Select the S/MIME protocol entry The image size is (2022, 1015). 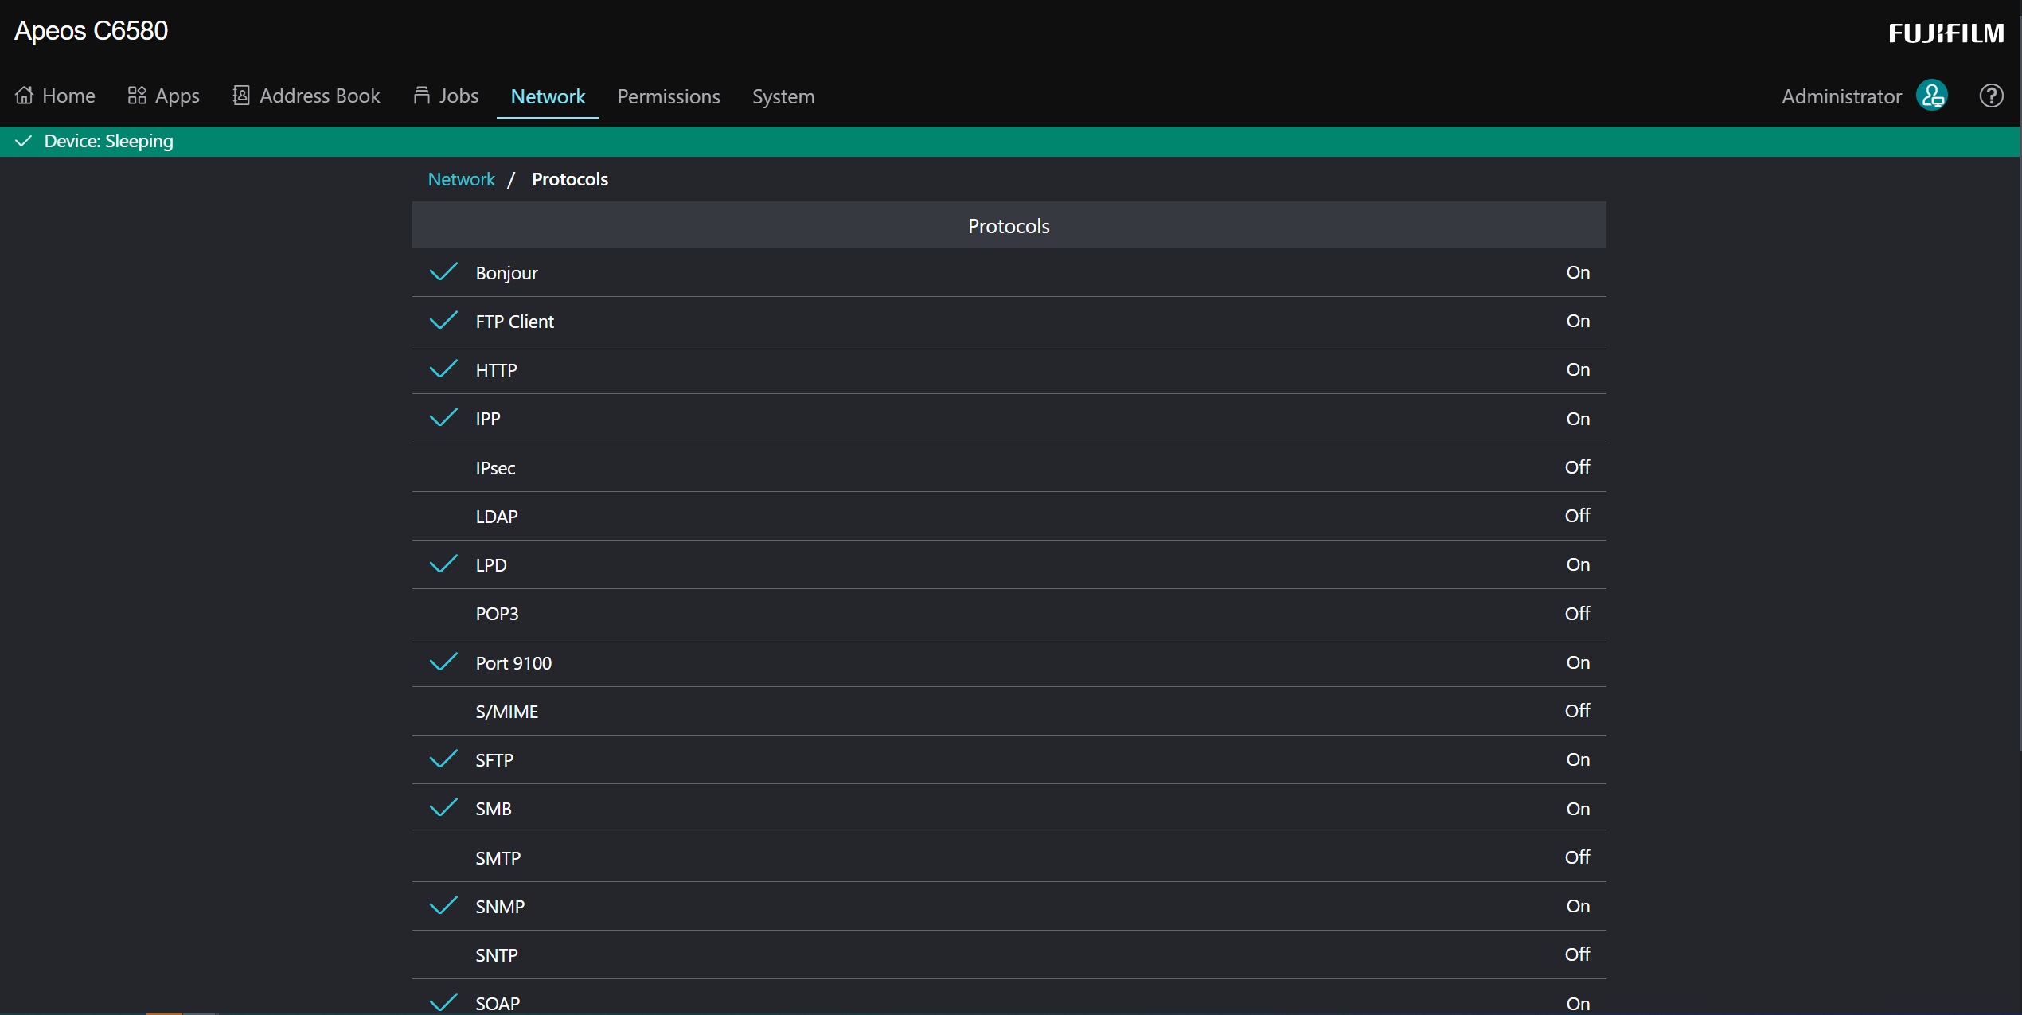coord(506,712)
